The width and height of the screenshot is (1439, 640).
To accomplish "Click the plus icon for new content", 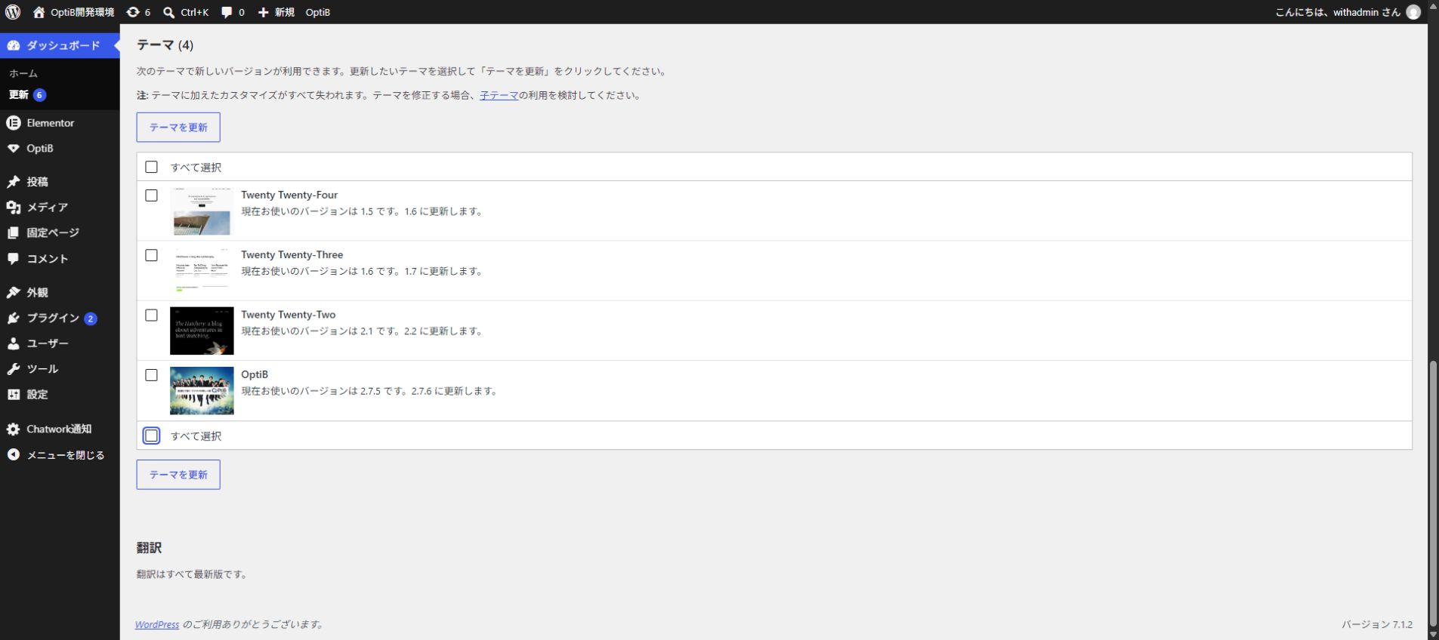I will [263, 12].
